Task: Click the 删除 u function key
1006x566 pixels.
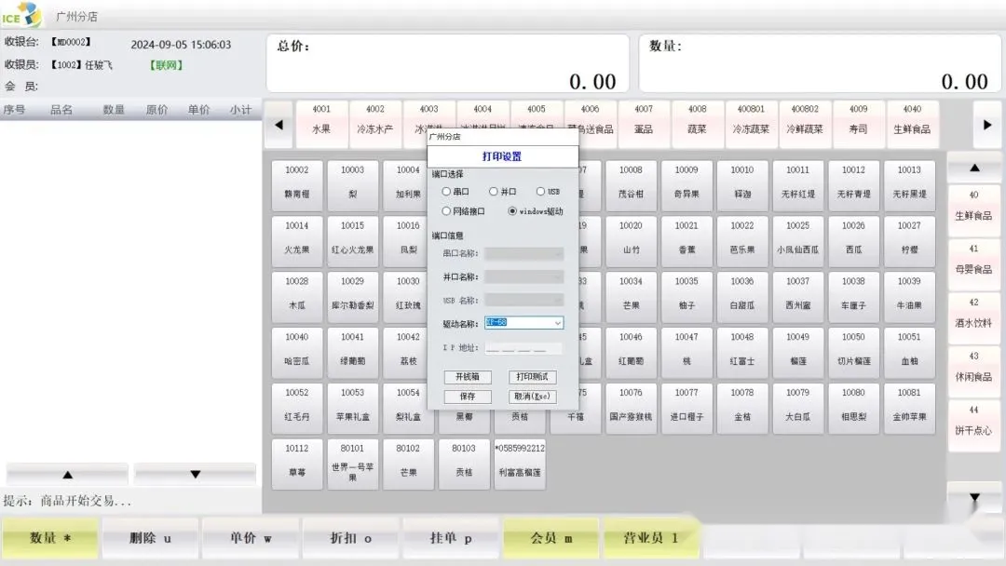Action: pos(150,538)
